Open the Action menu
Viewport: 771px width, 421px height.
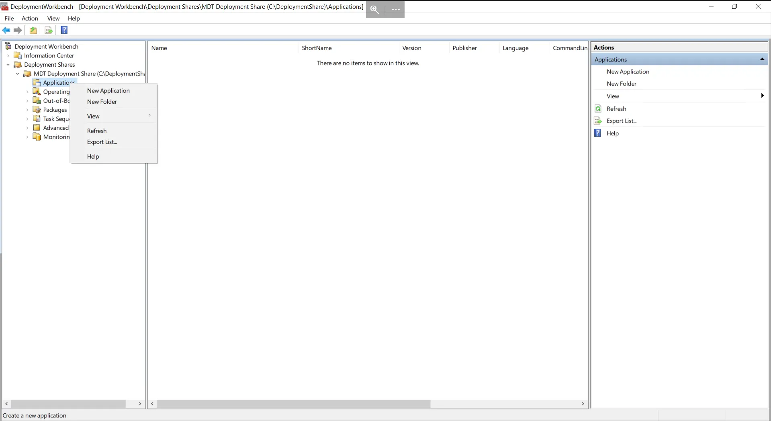click(29, 18)
